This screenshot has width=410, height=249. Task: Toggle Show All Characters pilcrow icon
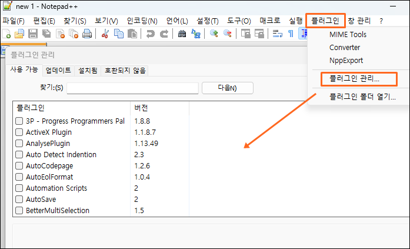[x=291, y=34]
